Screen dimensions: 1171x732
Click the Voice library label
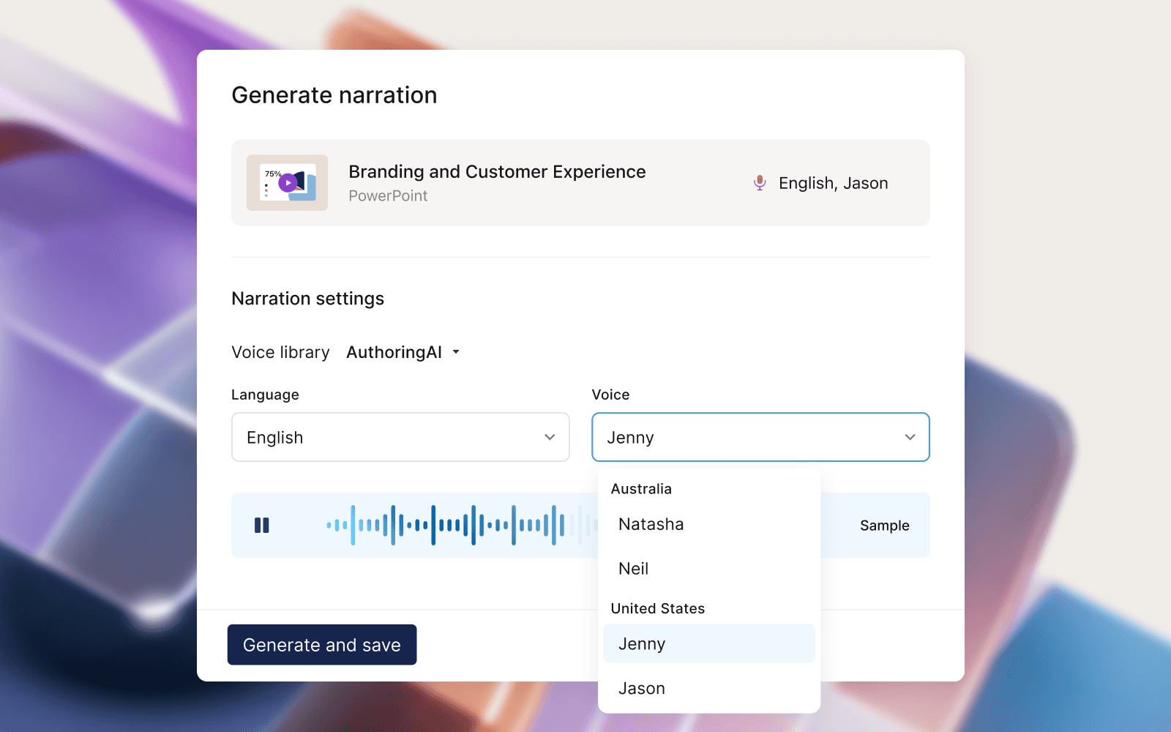(280, 352)
